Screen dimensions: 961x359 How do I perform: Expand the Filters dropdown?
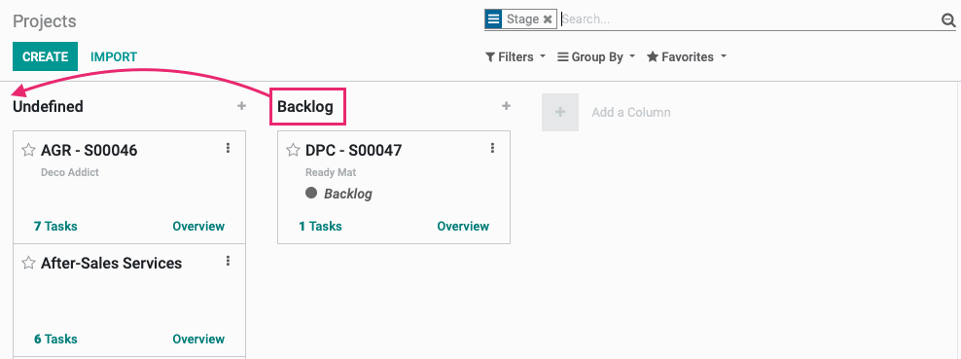pyautogui.click(x=516, y=57)
